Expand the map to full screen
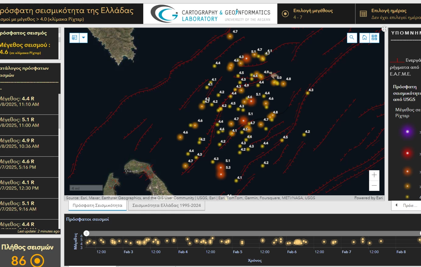 384,29
